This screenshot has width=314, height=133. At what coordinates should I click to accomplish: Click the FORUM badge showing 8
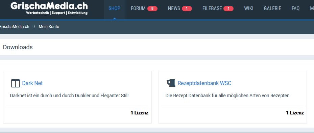[x=152, y=8]
